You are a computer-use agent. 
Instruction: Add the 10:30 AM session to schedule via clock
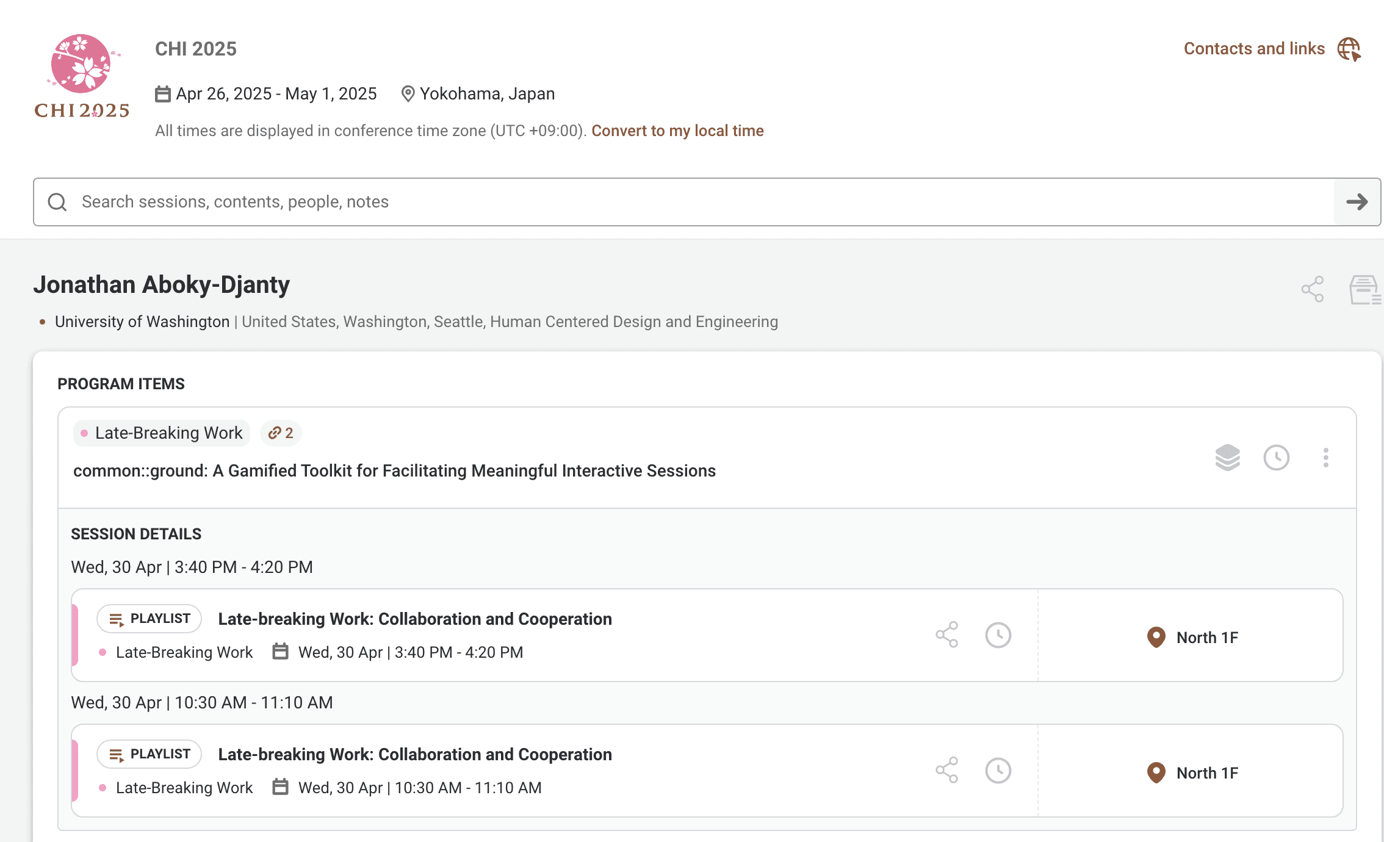pyautogui.click(x=998, y=771)
